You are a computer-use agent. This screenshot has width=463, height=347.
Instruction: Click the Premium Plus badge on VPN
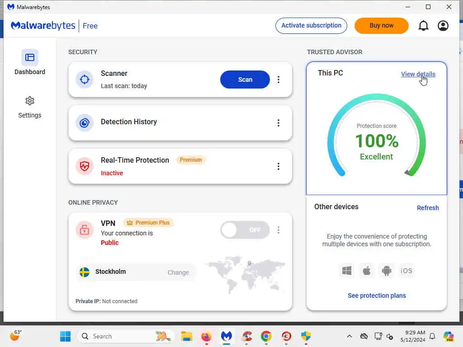[x=148, y=222]
